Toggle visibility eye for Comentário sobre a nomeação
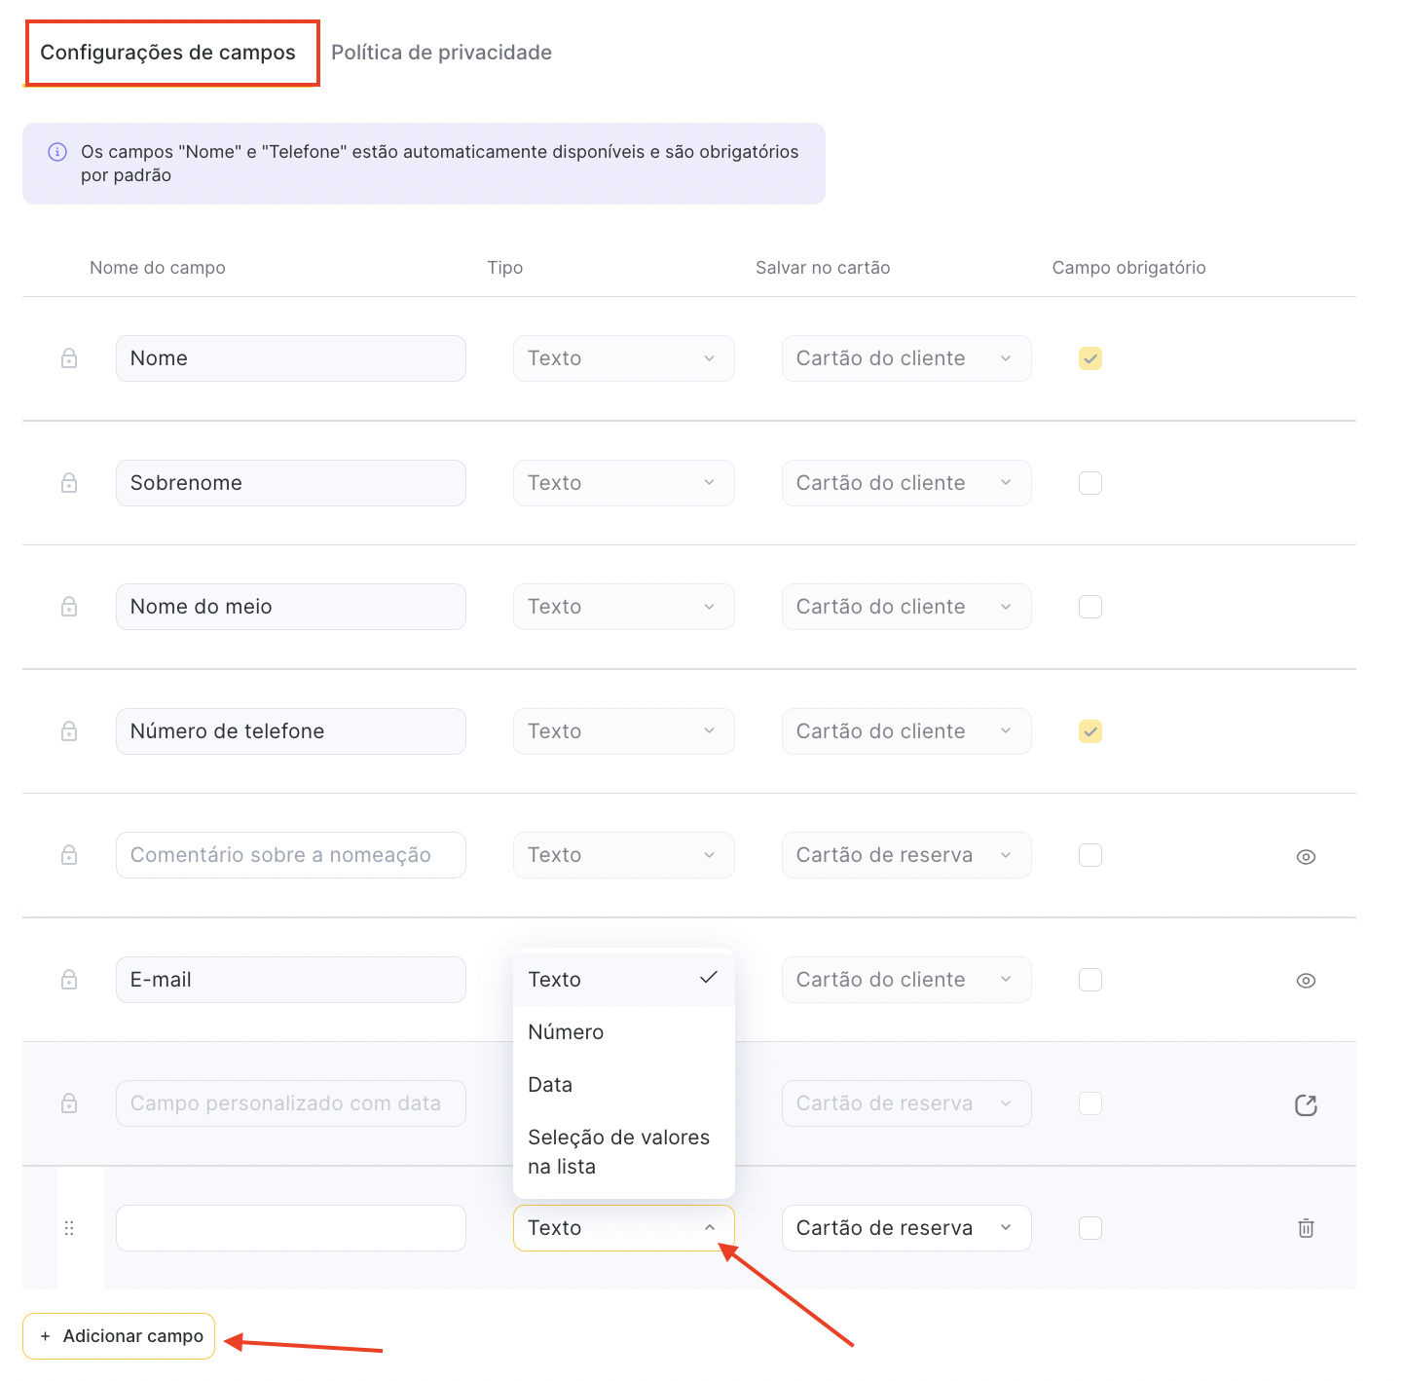This screenshot has height=1381, width=1404. pyautogui.click(x=1306, y=857)
